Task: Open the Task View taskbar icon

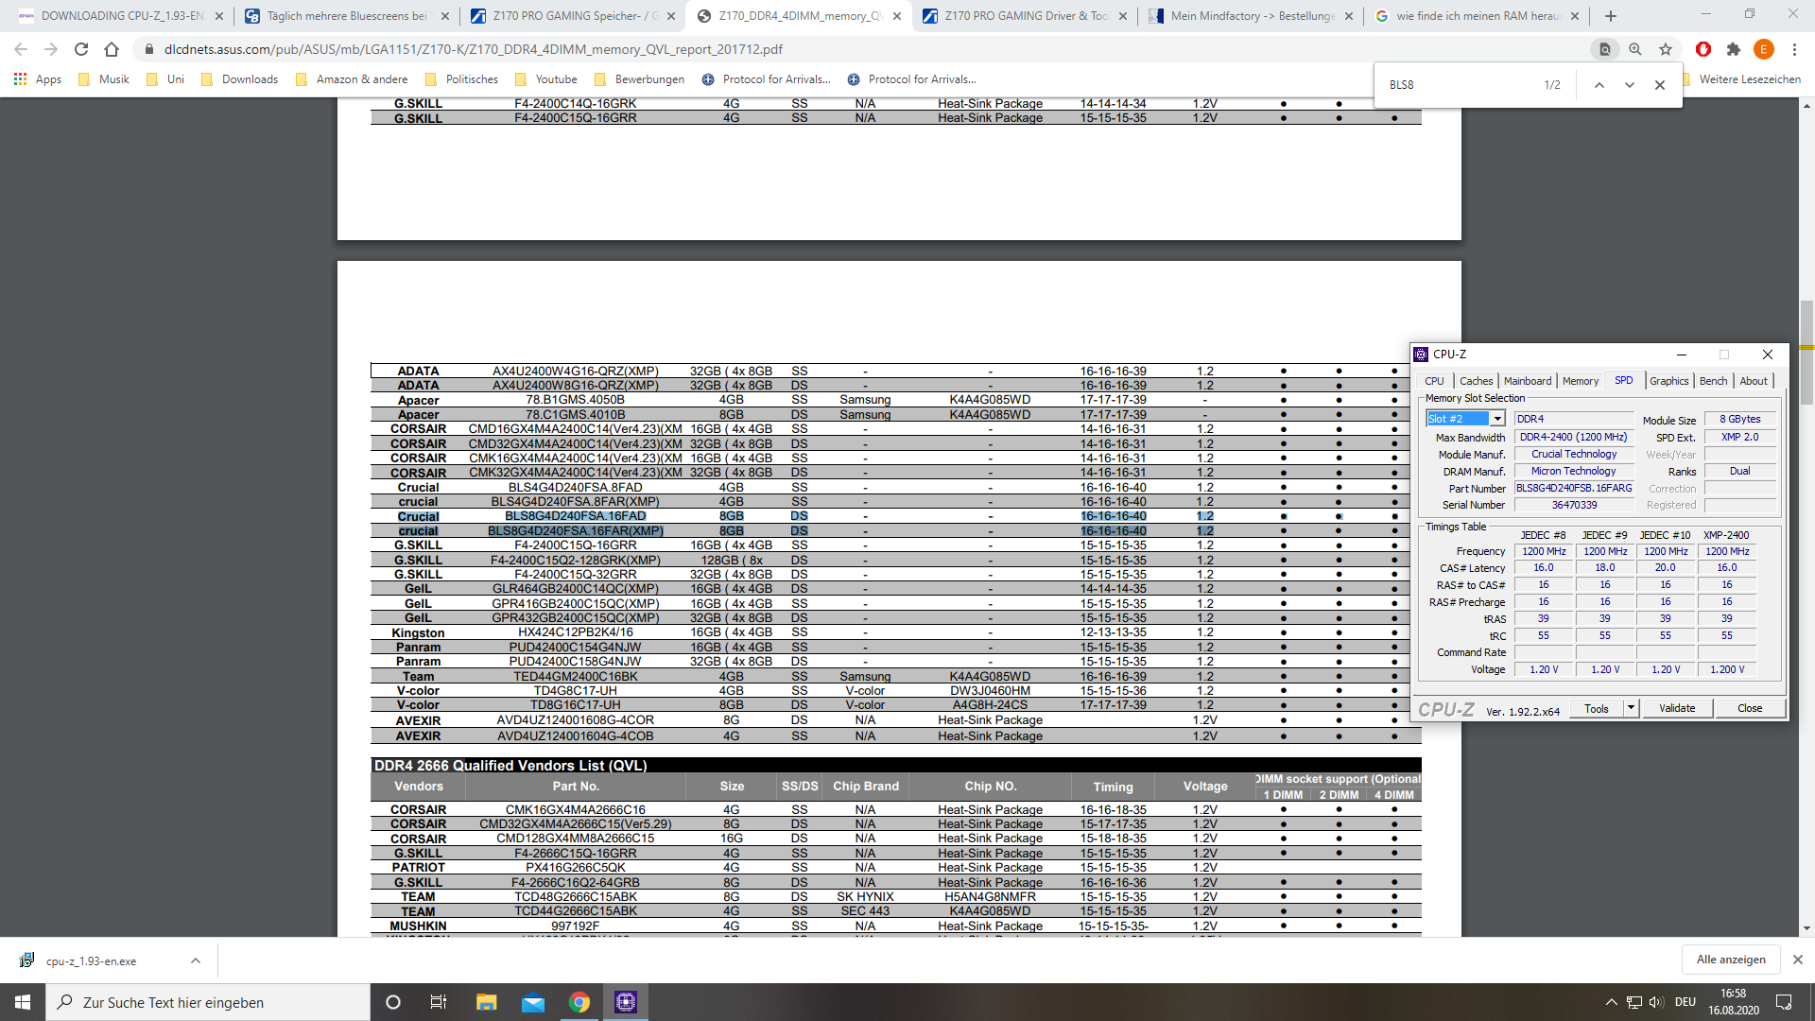Action: click(439, 1002)
